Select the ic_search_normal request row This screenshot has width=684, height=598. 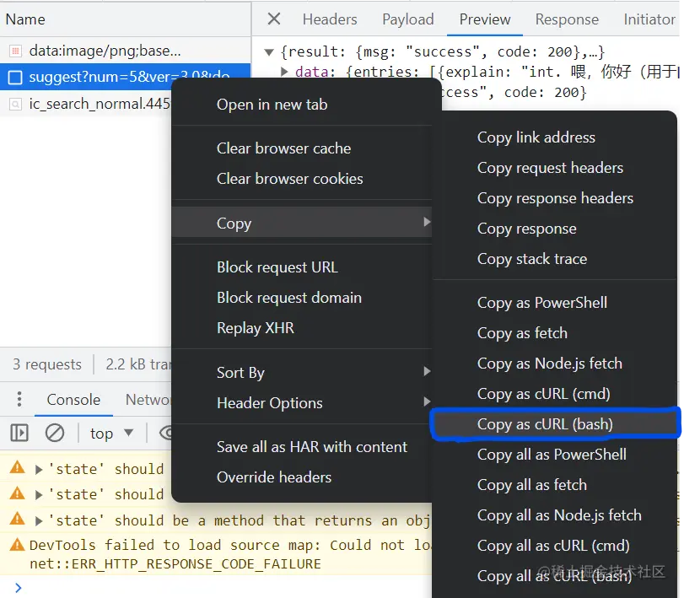pos(86,104)
